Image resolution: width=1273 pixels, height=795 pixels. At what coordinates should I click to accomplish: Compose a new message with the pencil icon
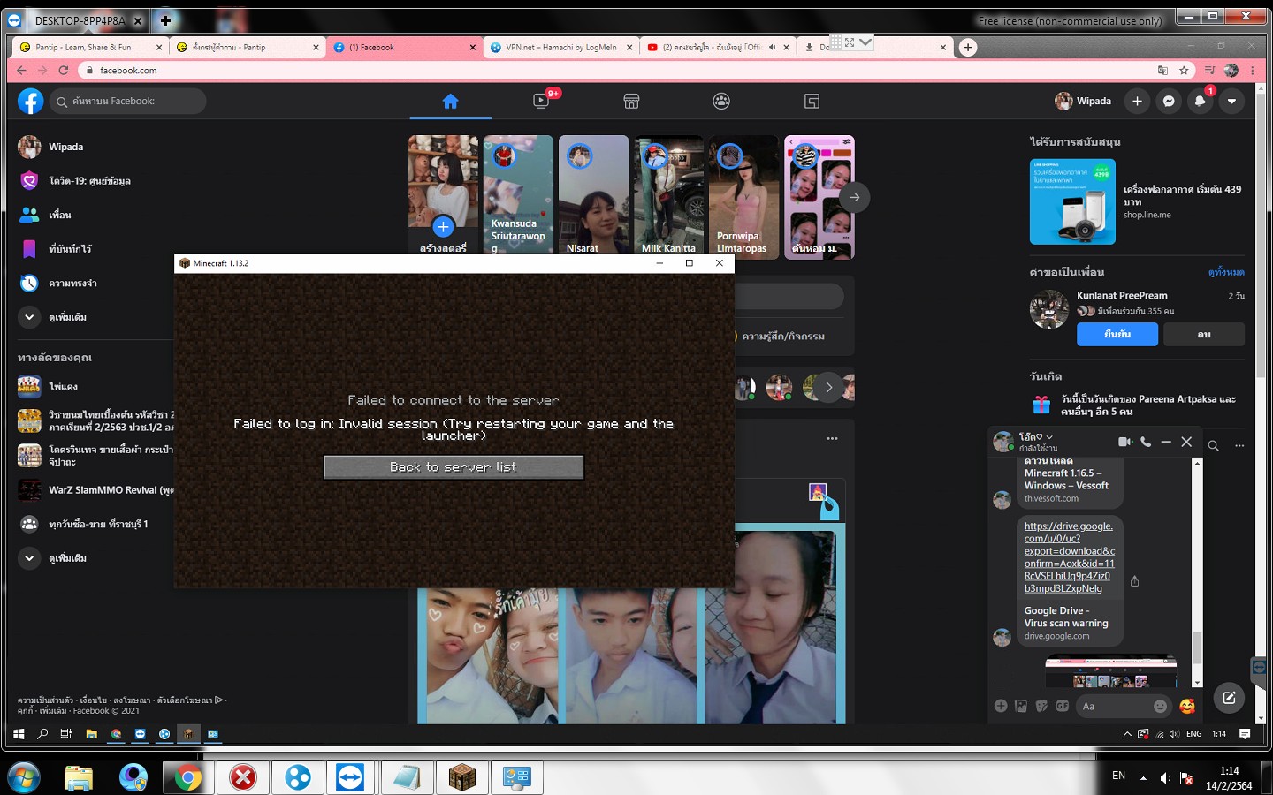pos(1229,698)
